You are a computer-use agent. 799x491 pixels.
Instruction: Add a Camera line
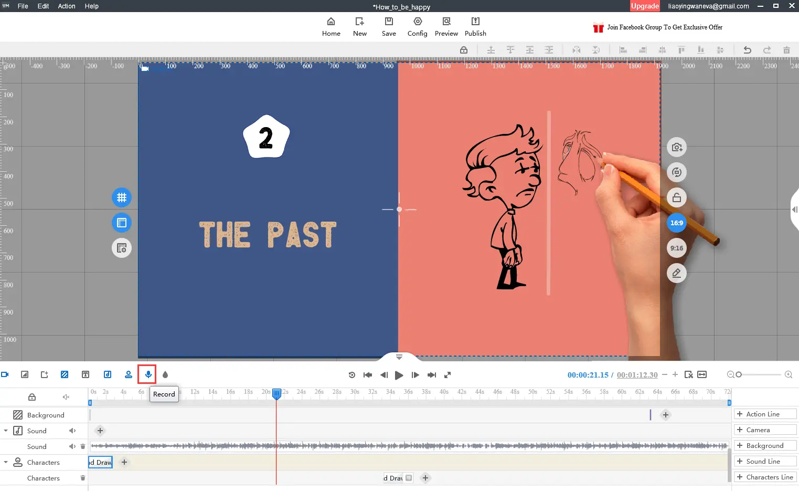pyautogui.click(x=764, y=430)
